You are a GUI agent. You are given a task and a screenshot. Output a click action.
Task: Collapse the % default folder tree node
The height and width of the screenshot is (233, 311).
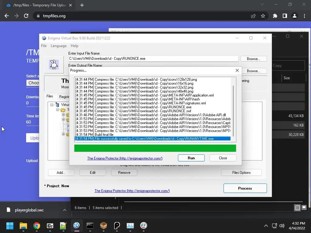click(x=57, y=110)
